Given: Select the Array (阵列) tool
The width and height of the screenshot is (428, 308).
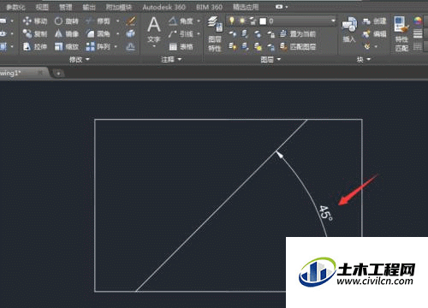Looking at the screenshot, I should point(98,46).
